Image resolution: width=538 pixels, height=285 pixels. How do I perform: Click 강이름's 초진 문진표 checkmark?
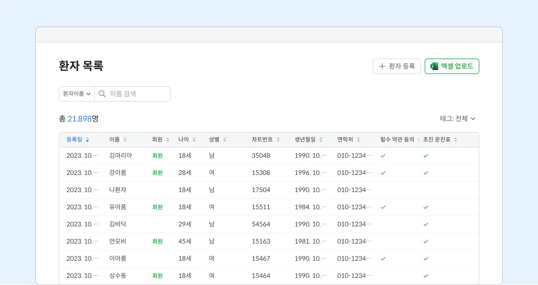pos(426,173)
